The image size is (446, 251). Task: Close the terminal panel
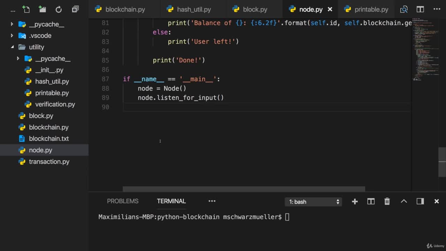click(x=437, y=201)
